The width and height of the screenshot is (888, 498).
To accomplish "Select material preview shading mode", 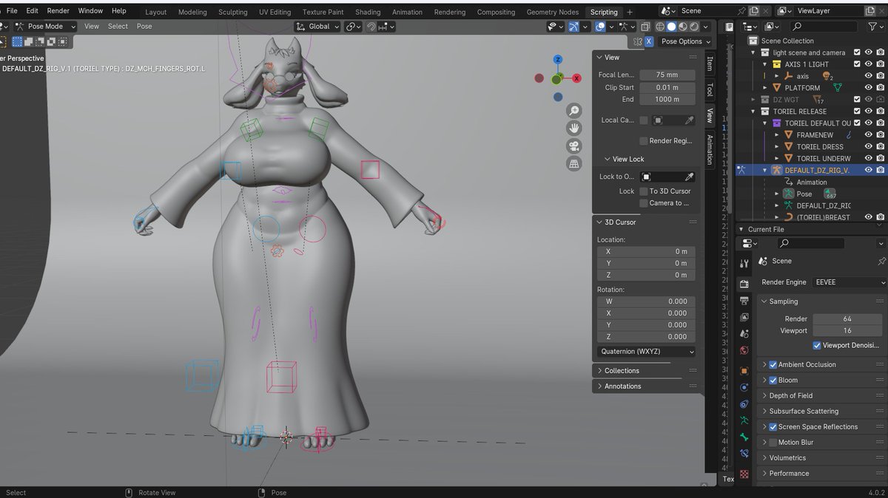I will 684,26.
